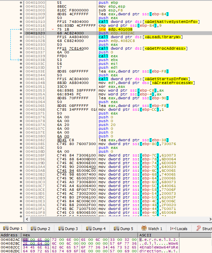The height and width of the screenshot is (253, 212).
Task: Click dump address 004082DC
Action: click(x=10, y=251)
